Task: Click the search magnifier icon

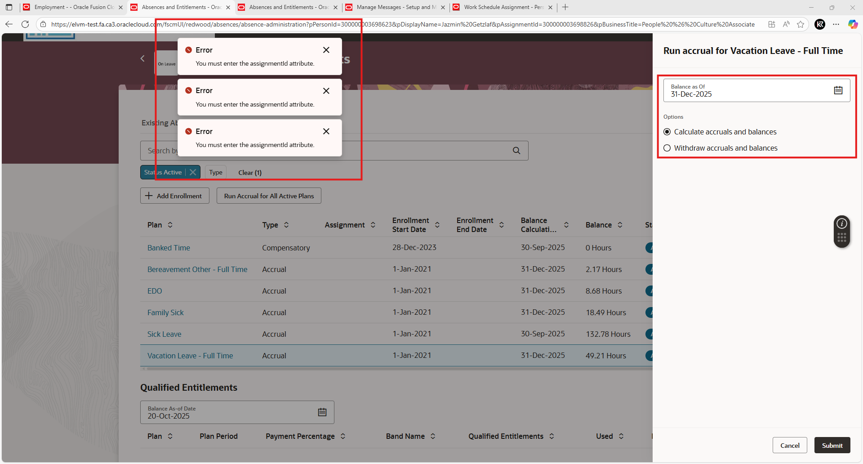Action: tap(516, 151)
